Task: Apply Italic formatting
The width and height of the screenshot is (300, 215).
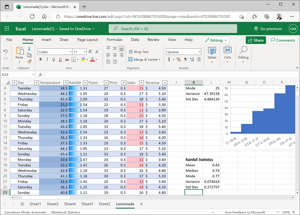Action: pos(47,59)
